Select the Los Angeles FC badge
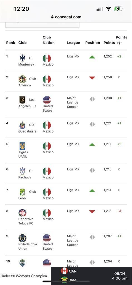This screenshot has height=285, width=132. tap(23, 100)
